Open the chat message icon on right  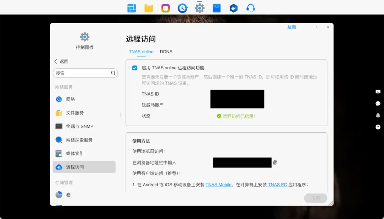click(378, 103)
